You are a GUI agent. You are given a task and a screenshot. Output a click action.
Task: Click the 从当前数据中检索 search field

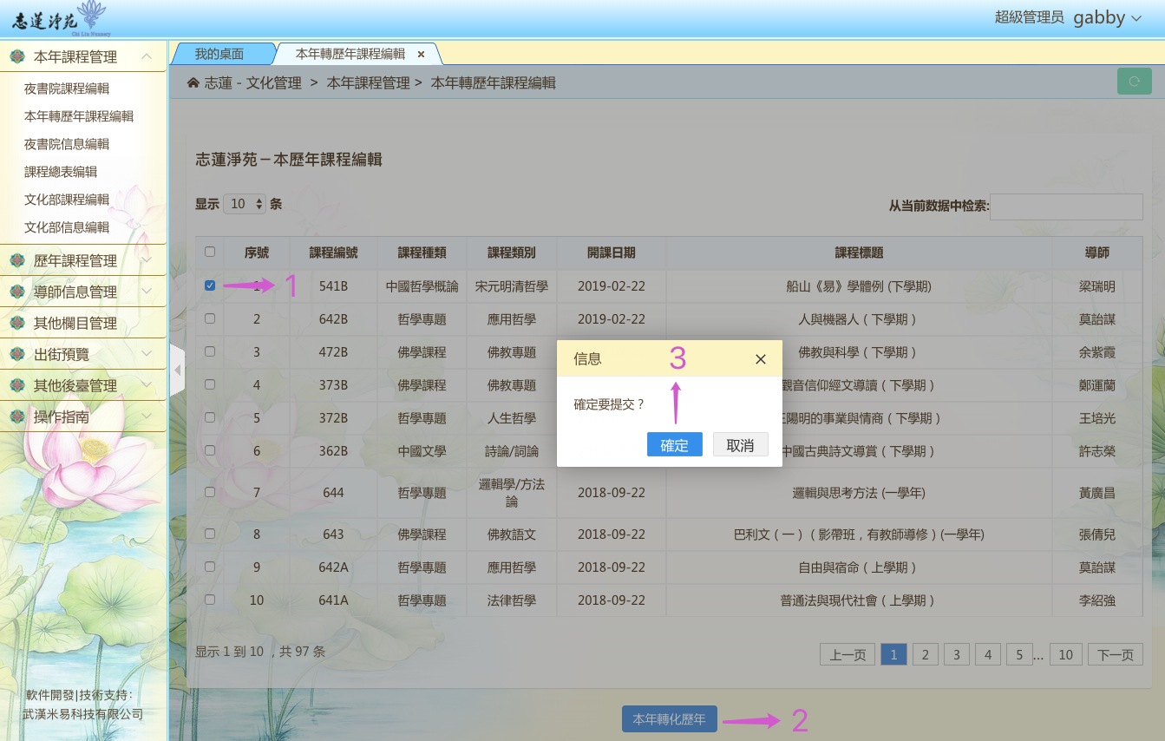pos(1066,207)
